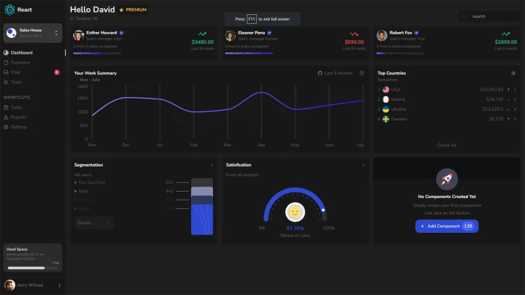Open Chat in the sidebar
Screen dimensions: 525x295
click(15, 72)
